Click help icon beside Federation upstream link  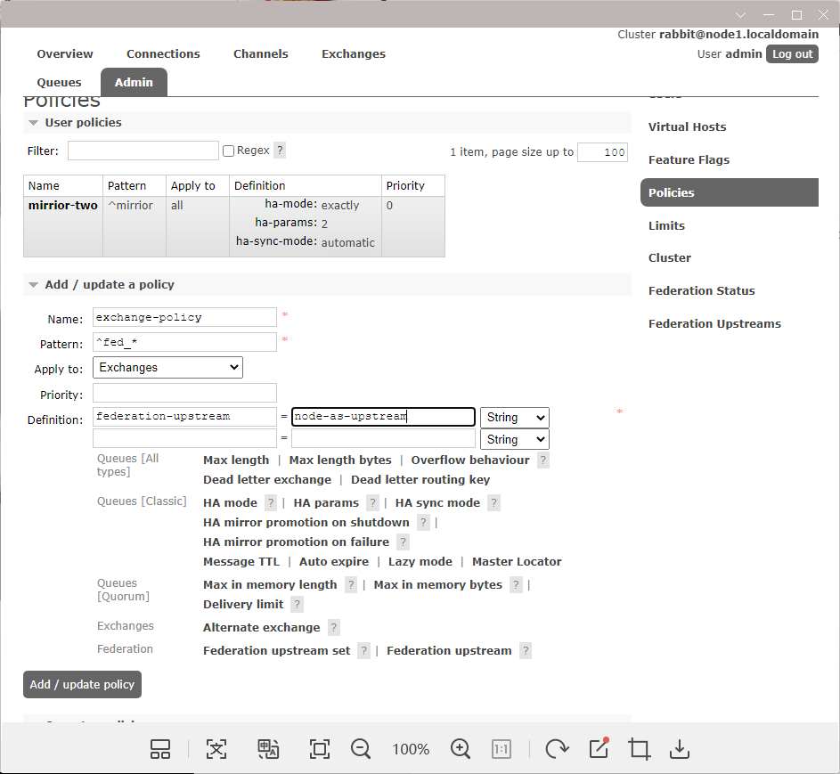pos(526,651)
